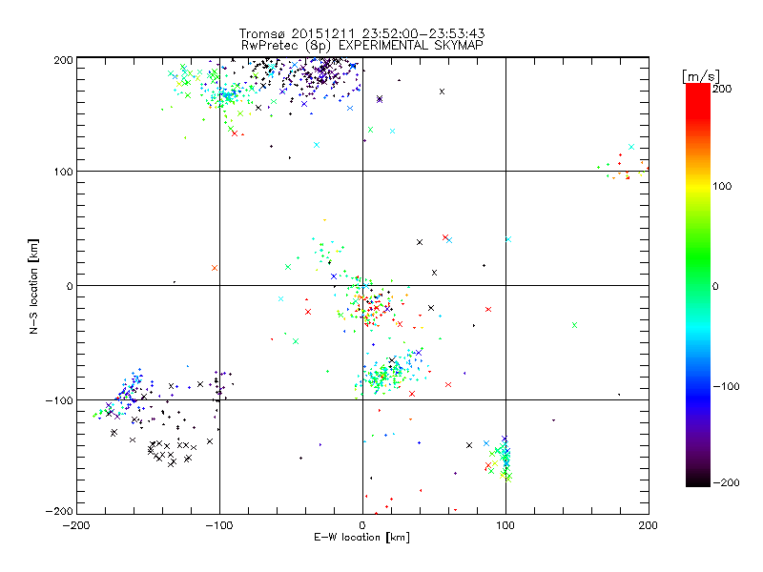This screenshot has height=572, width=763.
Task: Click the colorbar tick label '-100'
Action: click(726, 386)
